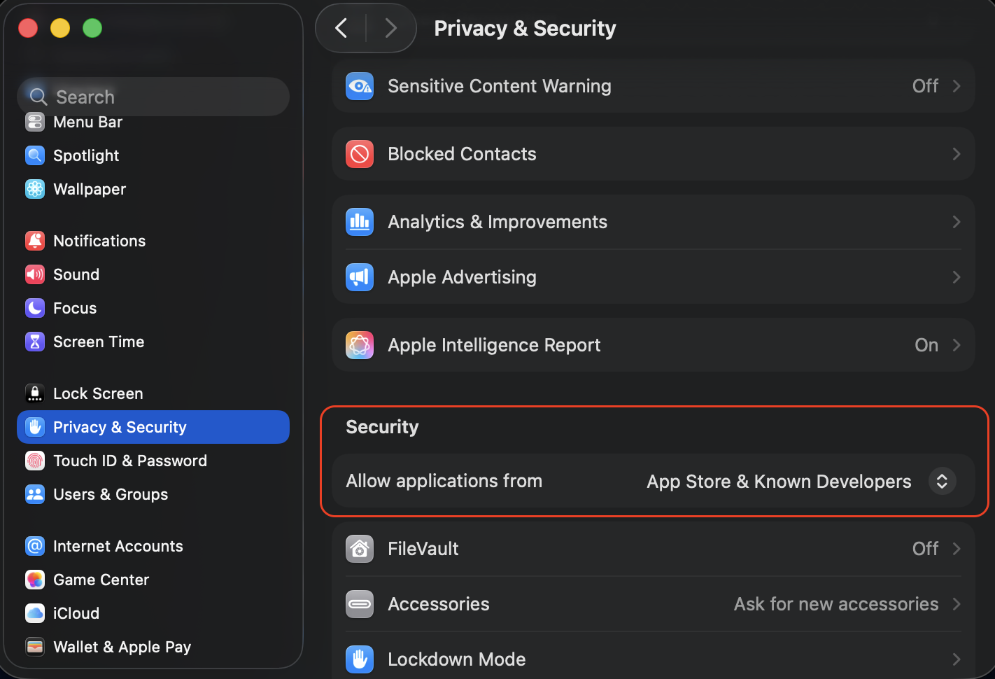Click the Game Center icon

point(35,580)
